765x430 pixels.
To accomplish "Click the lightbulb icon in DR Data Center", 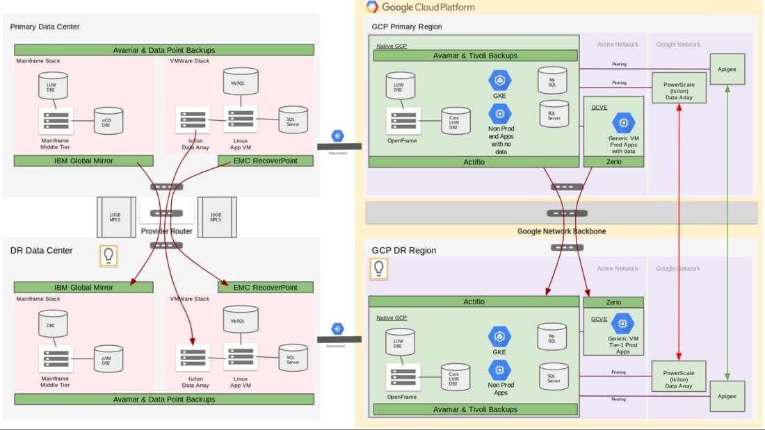I will [108, 256].
